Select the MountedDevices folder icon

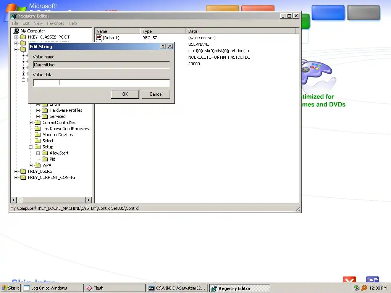(38, 135)
